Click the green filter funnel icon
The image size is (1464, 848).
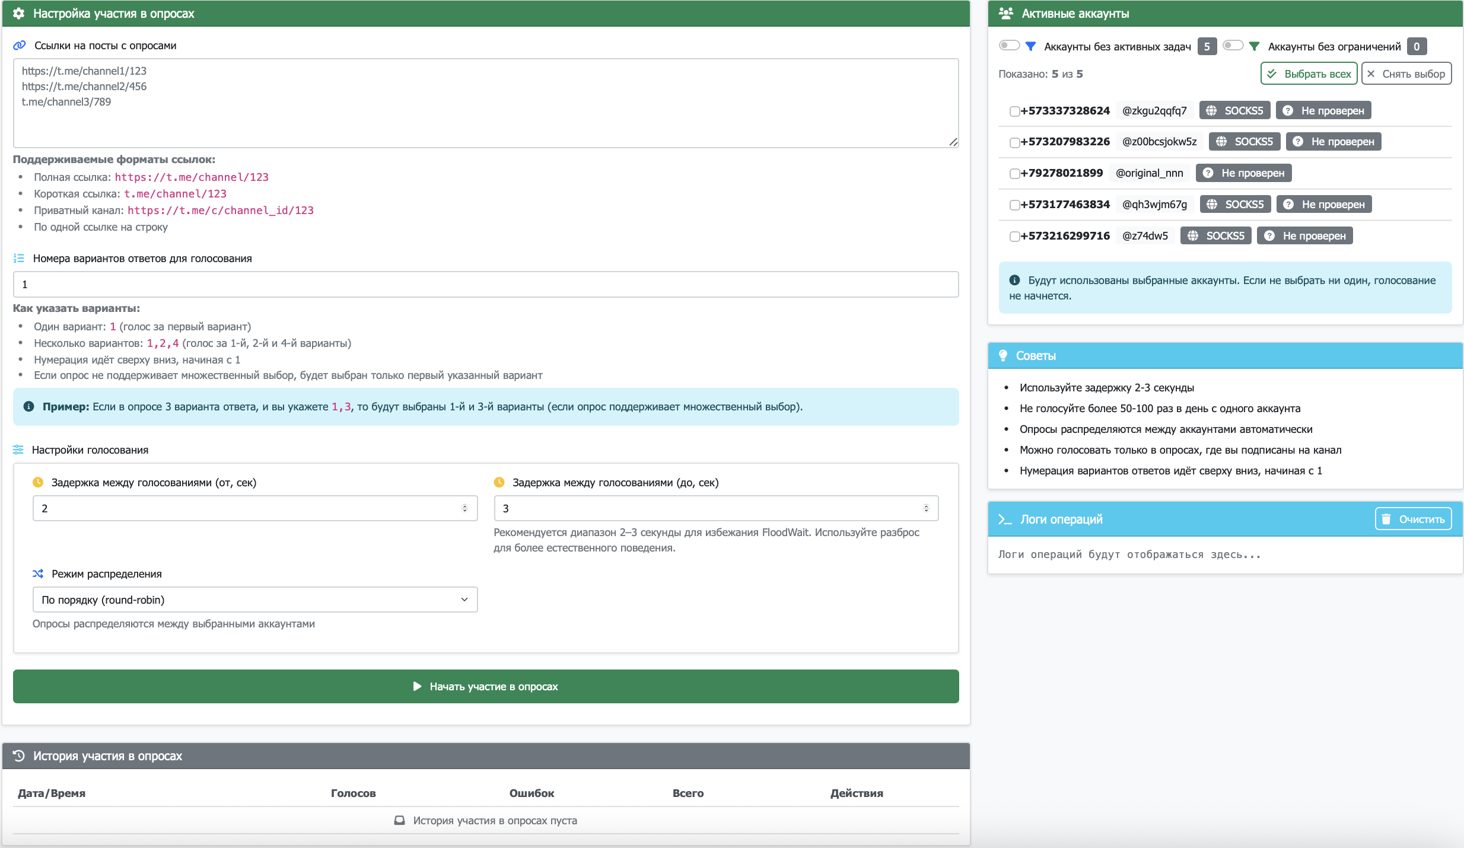coord(1254,46)
